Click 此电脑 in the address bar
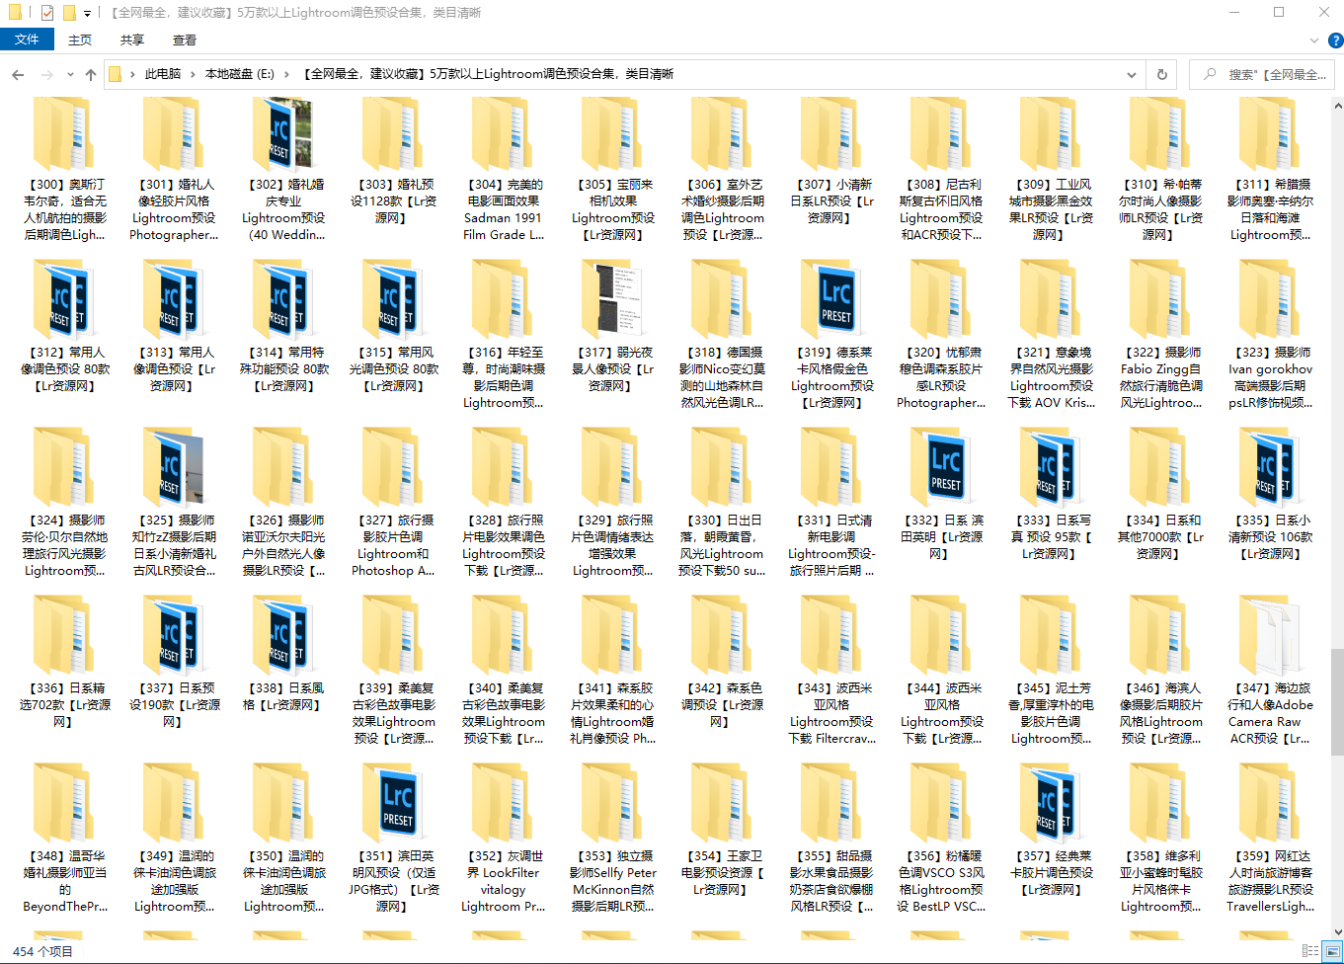The height and width of the screenshot is (964, 1344). coord(163,74)
